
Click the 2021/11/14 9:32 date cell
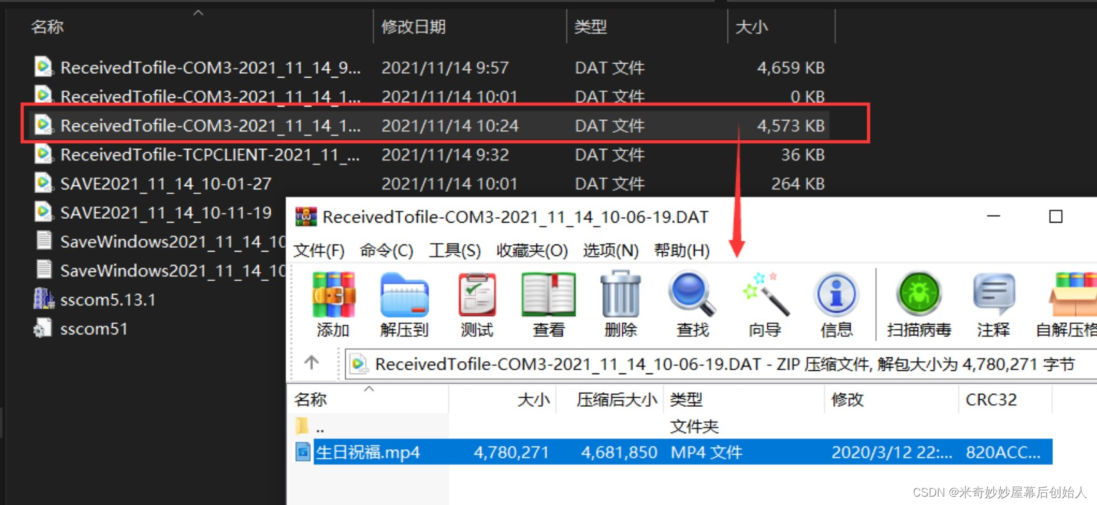(x=445, y=155)
